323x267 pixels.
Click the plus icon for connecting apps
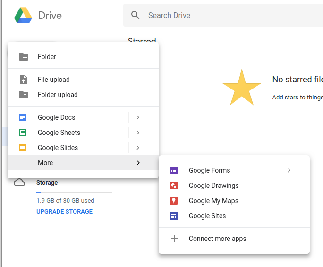175,239
